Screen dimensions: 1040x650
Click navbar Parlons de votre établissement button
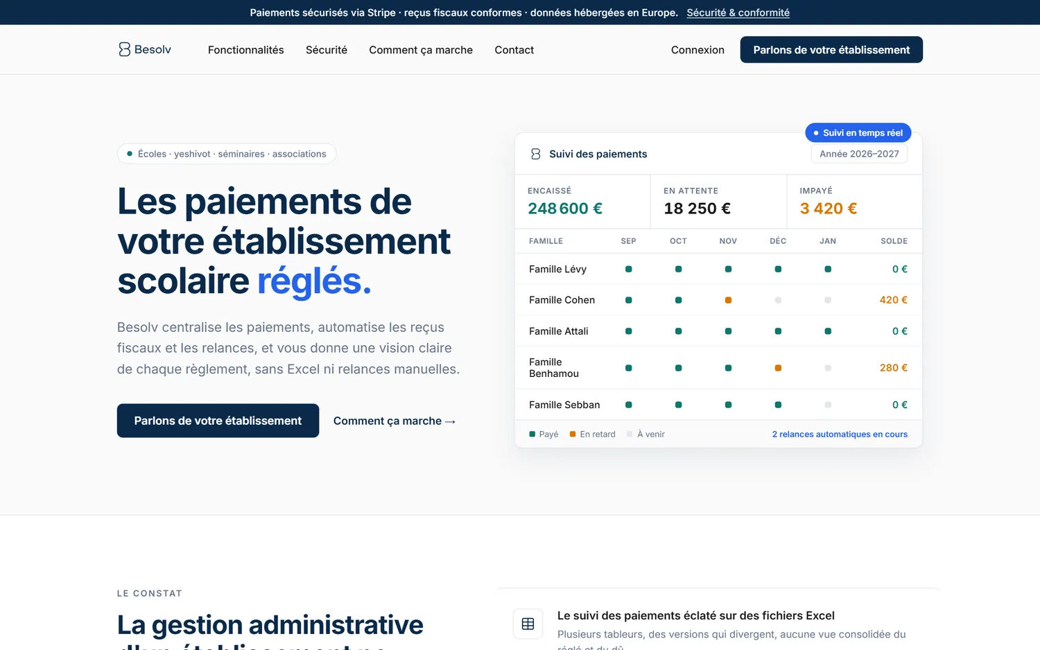tap(831, 50)
